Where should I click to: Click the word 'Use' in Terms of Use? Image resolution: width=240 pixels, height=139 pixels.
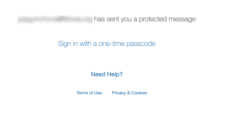[x=98, y=93]
